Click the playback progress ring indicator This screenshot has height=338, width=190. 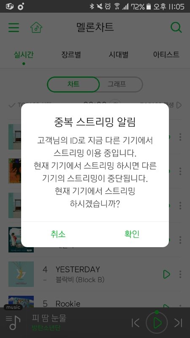(x=157, y=312)
